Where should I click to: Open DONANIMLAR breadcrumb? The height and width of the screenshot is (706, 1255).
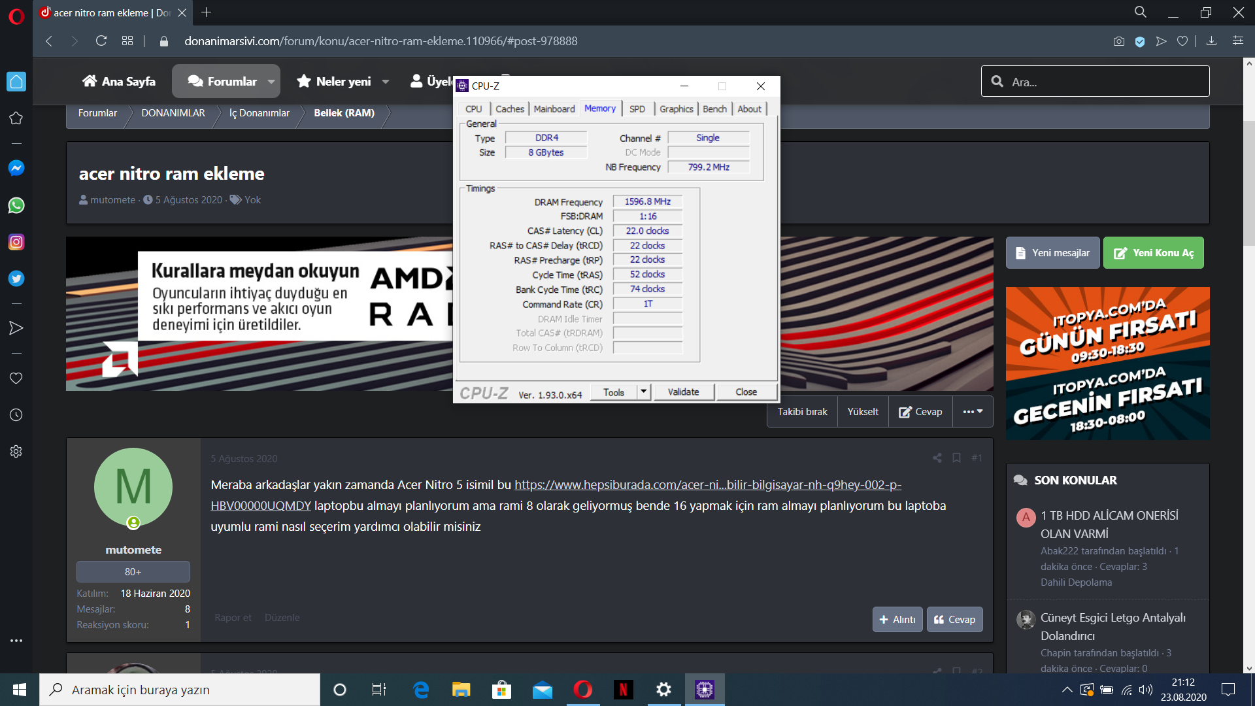[173, 113]
